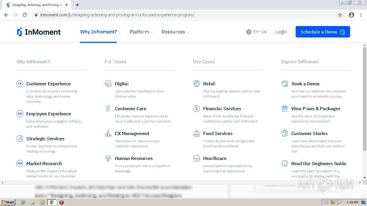Go back to the previous page

point(6,15)
